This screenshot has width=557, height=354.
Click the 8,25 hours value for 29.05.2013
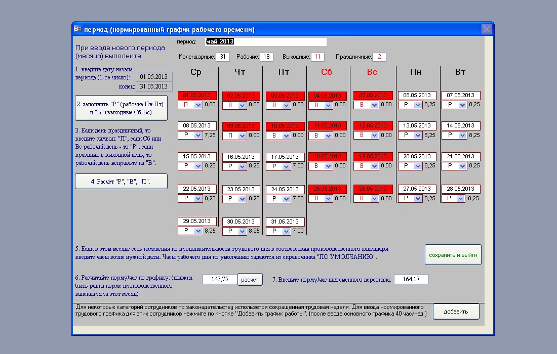point(210,231)
